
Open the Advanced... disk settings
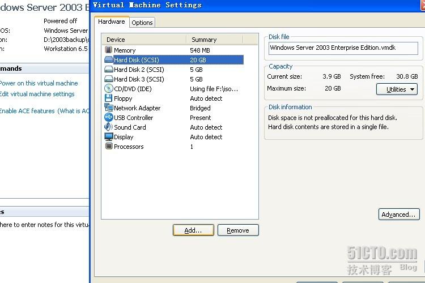(399, 215)
